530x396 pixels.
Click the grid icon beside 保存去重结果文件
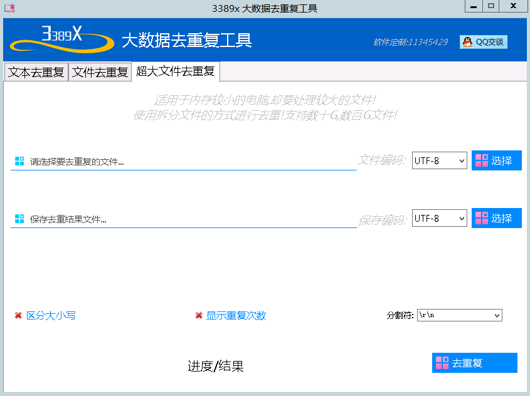tap(19, 219)
